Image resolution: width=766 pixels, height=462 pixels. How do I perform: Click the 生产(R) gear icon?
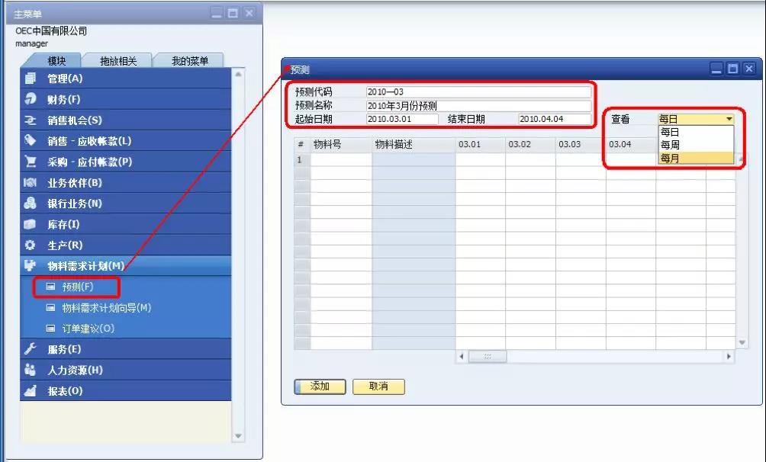click(x=31, y=245)
